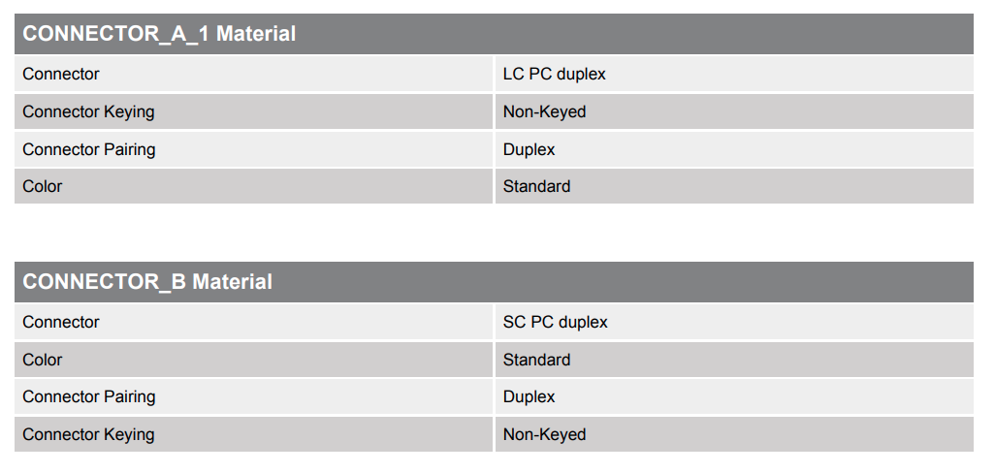Select the Color label in CONNECTOR_A_1 table
Image resolution: width=995 pixels, height=473 pixels.
coord(43,186)
